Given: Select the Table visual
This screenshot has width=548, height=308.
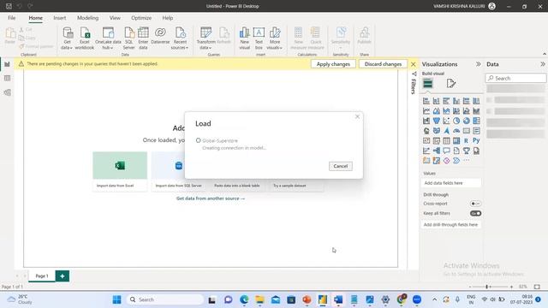Looking at the screenshot, I should pyautogui.click(x=446, y=140).
